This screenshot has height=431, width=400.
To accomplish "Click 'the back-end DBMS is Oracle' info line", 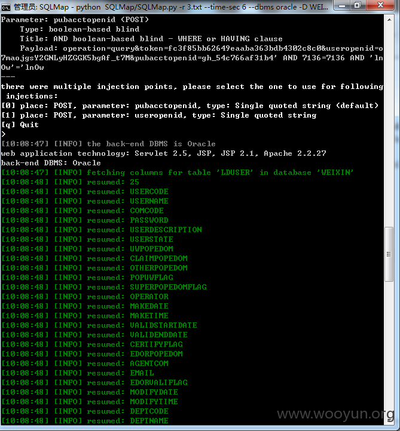I will [108, 144].
